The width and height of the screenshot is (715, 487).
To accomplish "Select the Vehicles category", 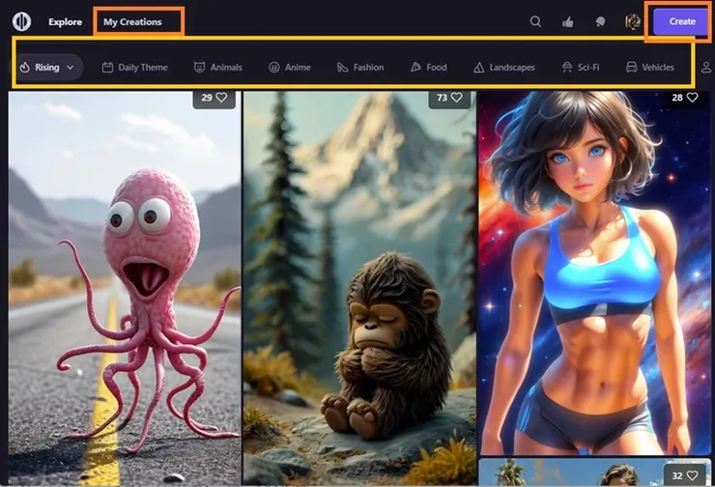I will tap(650, 68).
